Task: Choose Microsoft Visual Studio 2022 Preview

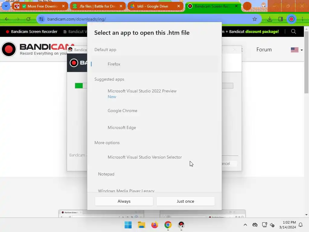Action: 155,94
